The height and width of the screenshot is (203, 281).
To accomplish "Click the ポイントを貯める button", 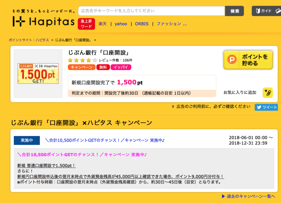I will pyautogui.click(x=248, y=60).
